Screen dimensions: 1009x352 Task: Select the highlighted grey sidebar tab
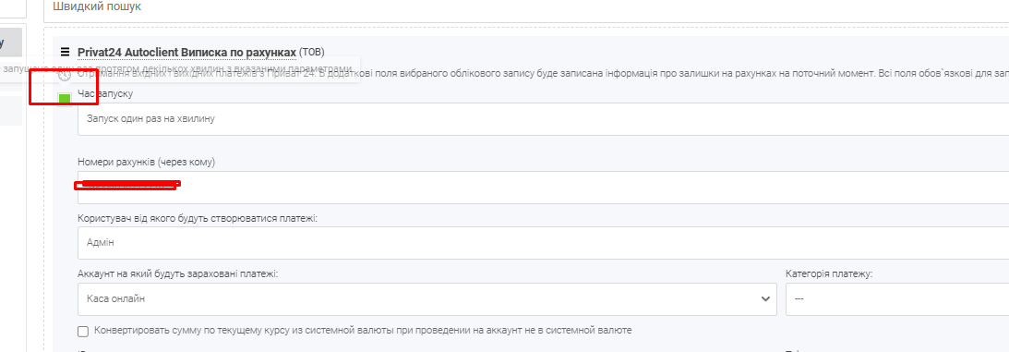(x=11, y=42)
